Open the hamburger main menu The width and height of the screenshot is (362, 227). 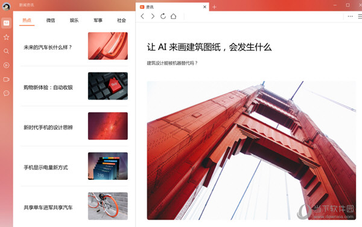[x=360, y=16]
